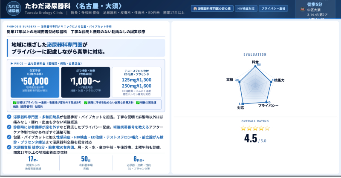Click blue check icon beside 大須観音駅 徒歩5分
The width and height of the screenshot is (341, 178).
click(x=9, y=147)
